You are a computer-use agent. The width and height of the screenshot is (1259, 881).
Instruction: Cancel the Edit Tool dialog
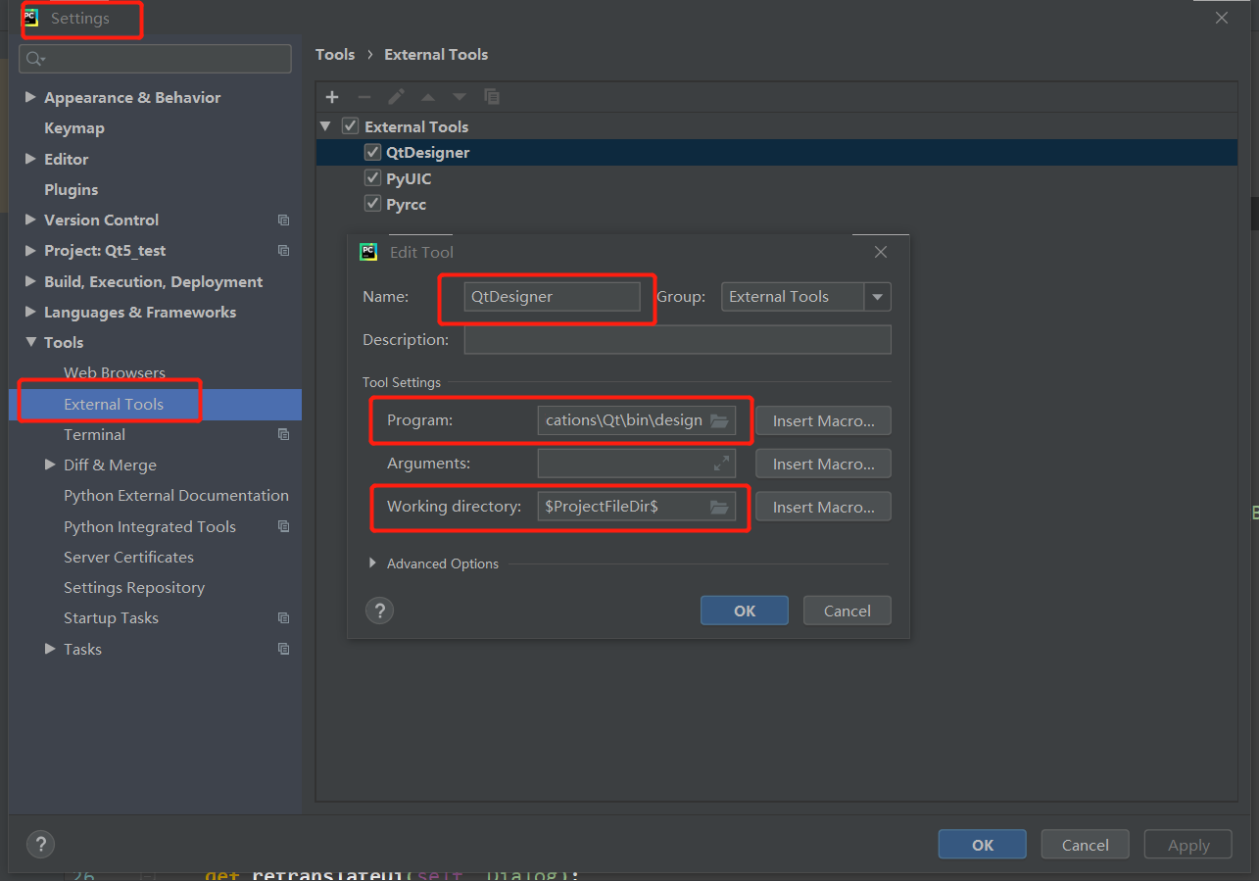click(x=847, y=611)
